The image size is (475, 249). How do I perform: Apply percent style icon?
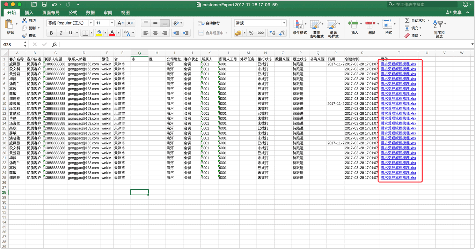251,33
